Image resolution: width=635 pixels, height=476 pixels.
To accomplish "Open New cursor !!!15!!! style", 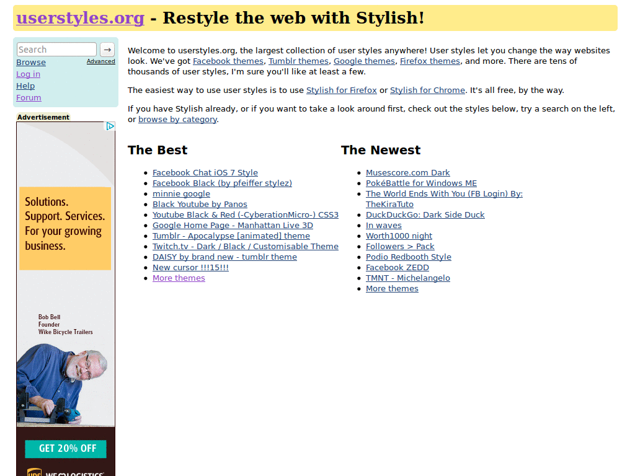I will [190, 268].
